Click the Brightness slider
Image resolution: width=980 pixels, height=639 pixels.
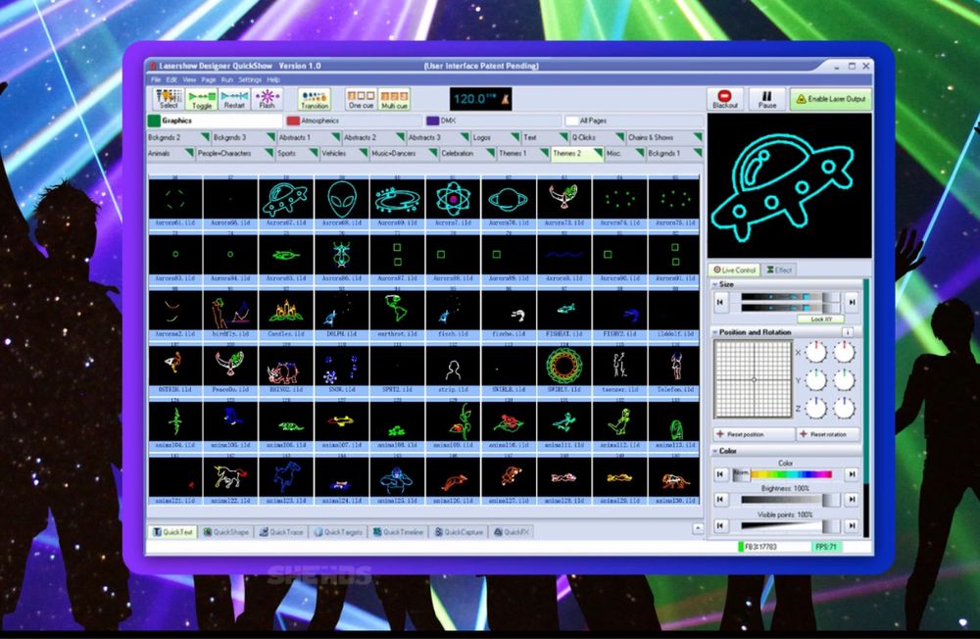tap(786, 500)
